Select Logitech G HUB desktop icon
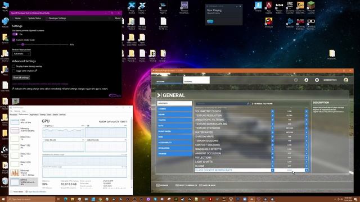Screen dimensions: 360x202 tap(5, 152)
